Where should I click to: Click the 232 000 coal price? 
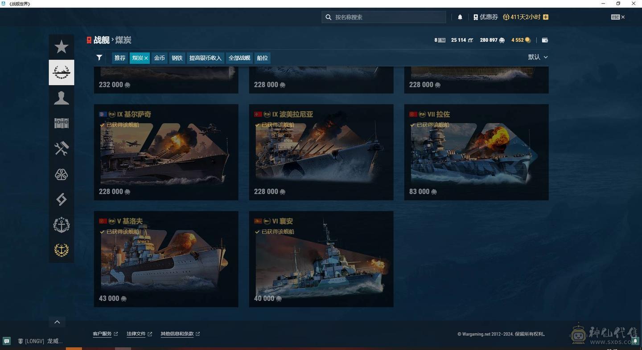pyautogui.click(x=115, y=85)
